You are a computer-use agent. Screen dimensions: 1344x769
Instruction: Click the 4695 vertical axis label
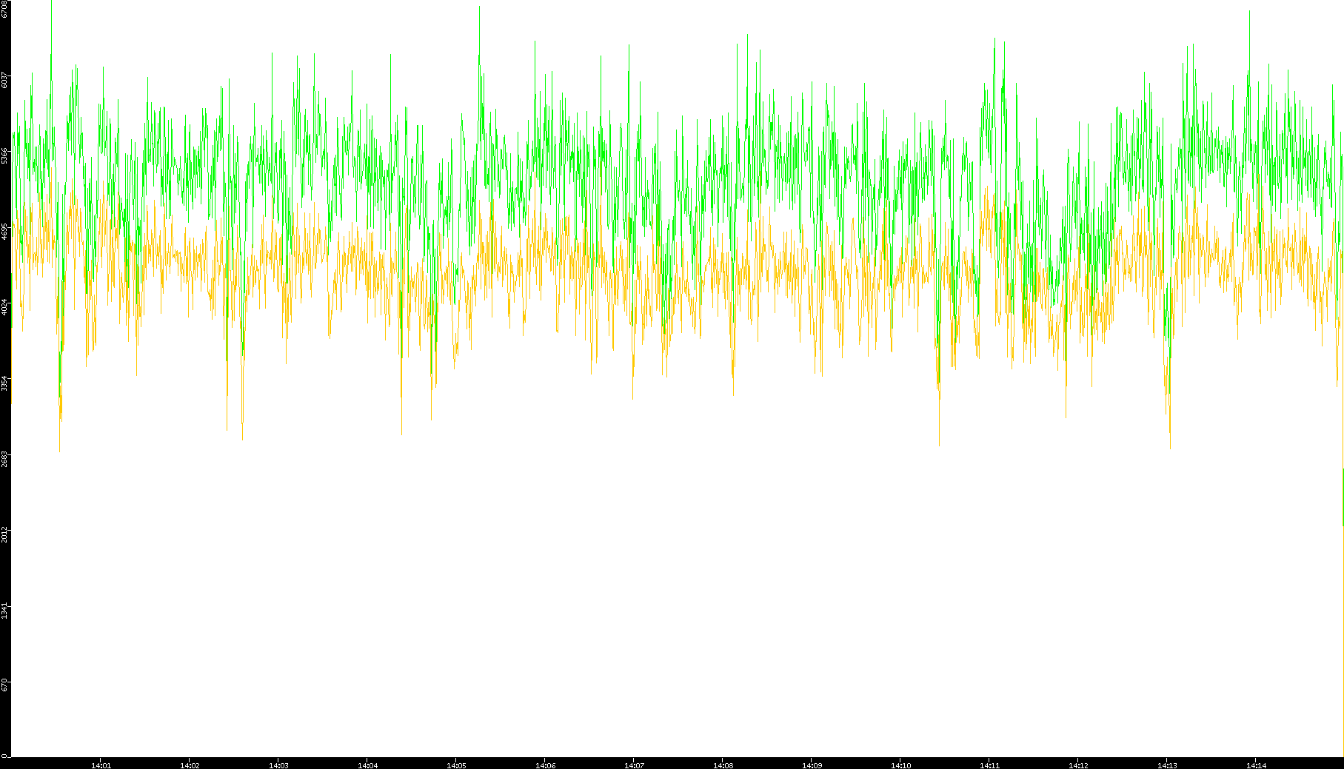point(5,231)
